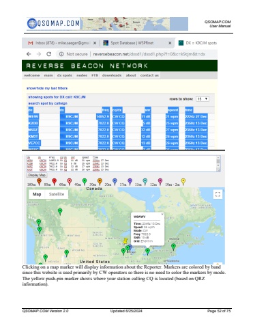Open the downloads menu item

[112, 75]
